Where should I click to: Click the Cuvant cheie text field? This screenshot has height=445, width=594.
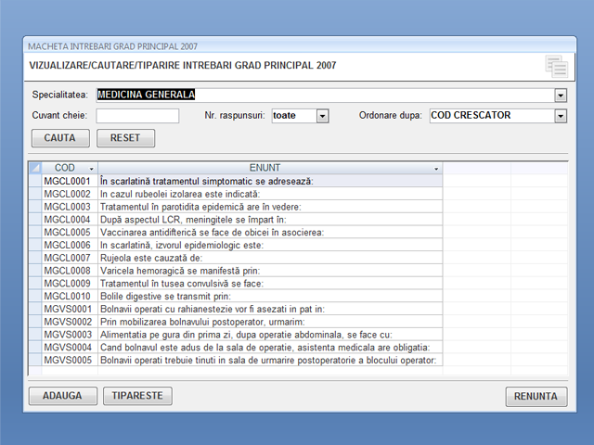click(x=137, y=116)
